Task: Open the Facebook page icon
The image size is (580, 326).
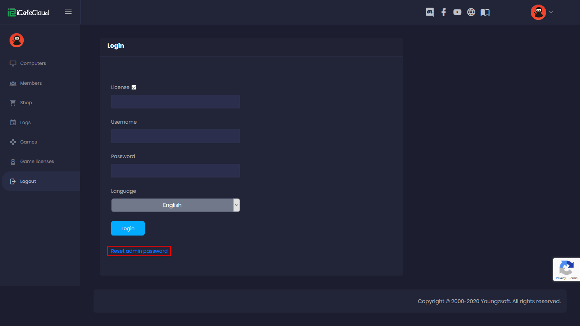Action: [443, 12]
